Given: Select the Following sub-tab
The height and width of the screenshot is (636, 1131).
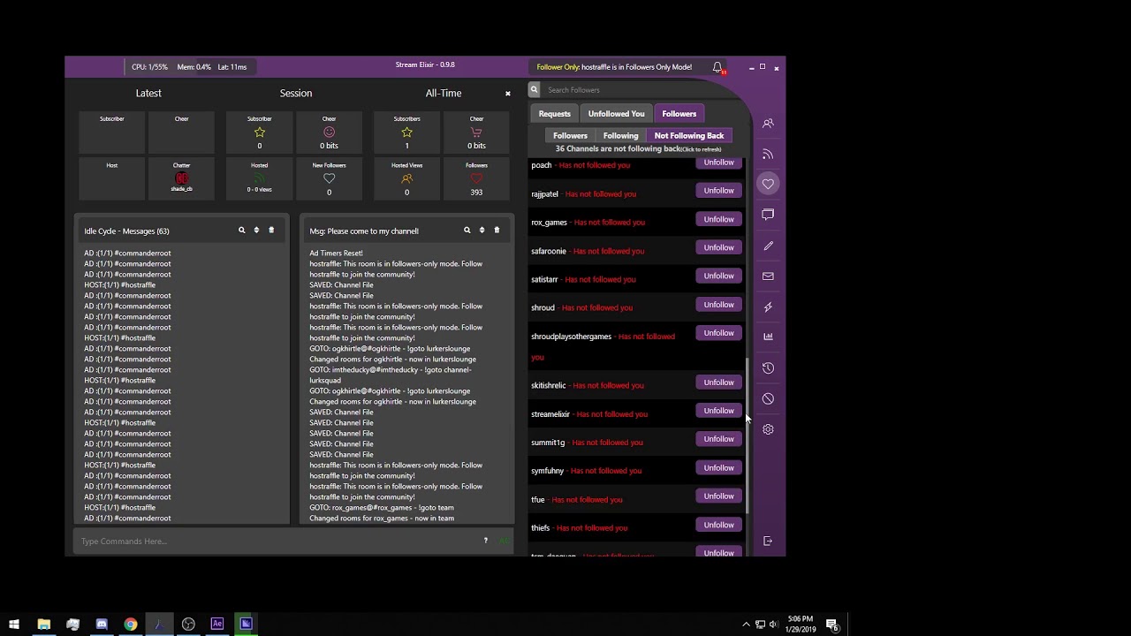Looking at the screenshot, I should [x=620, y=135].
